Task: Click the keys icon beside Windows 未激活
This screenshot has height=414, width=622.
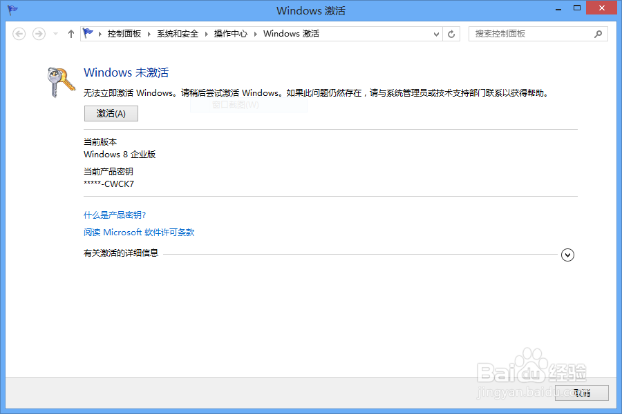Action: point(61,82)
